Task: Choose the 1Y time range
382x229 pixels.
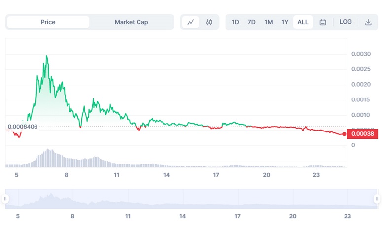Action: [x=285, y=22]
